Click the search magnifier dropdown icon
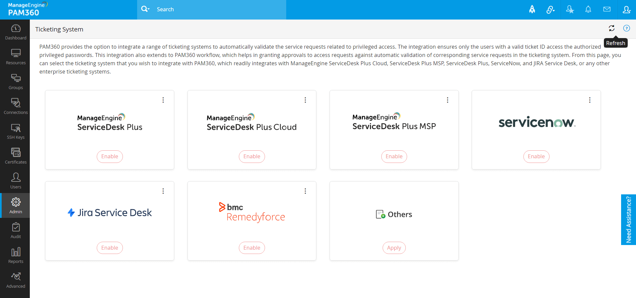This screenshot has width=636, height=298. click(x=145, y=9)
